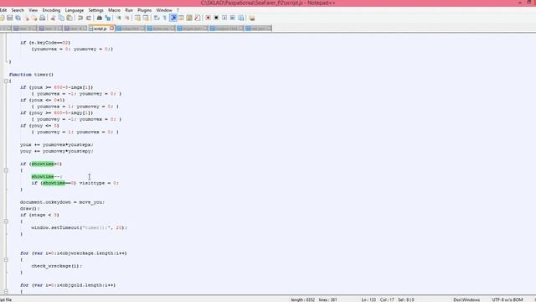This screenshot has width=536, height=302.
Task: Start macro recording with red circle
Action: [208, 18]
